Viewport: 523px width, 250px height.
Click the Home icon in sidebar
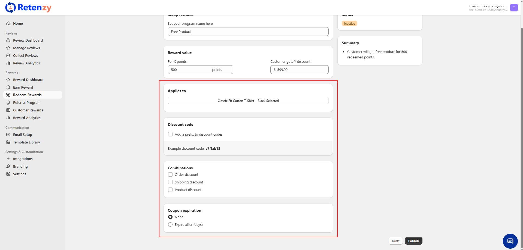point(8,23)
